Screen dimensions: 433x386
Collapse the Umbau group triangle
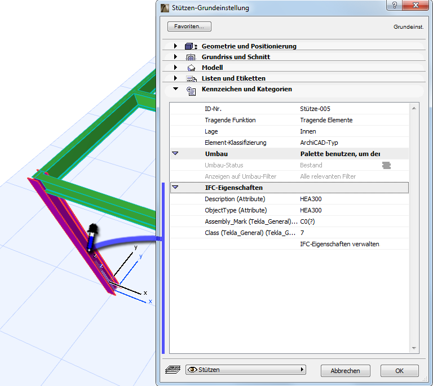[x=175, y=153]
